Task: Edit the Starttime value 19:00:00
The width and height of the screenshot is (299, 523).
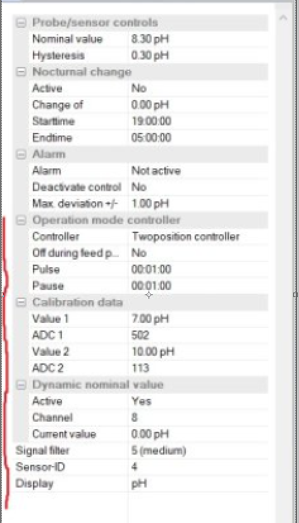Action: (x=198, y=121)
